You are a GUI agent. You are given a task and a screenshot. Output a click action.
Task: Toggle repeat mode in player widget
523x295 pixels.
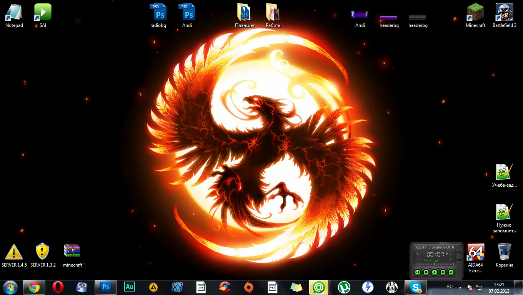[452, 259]
